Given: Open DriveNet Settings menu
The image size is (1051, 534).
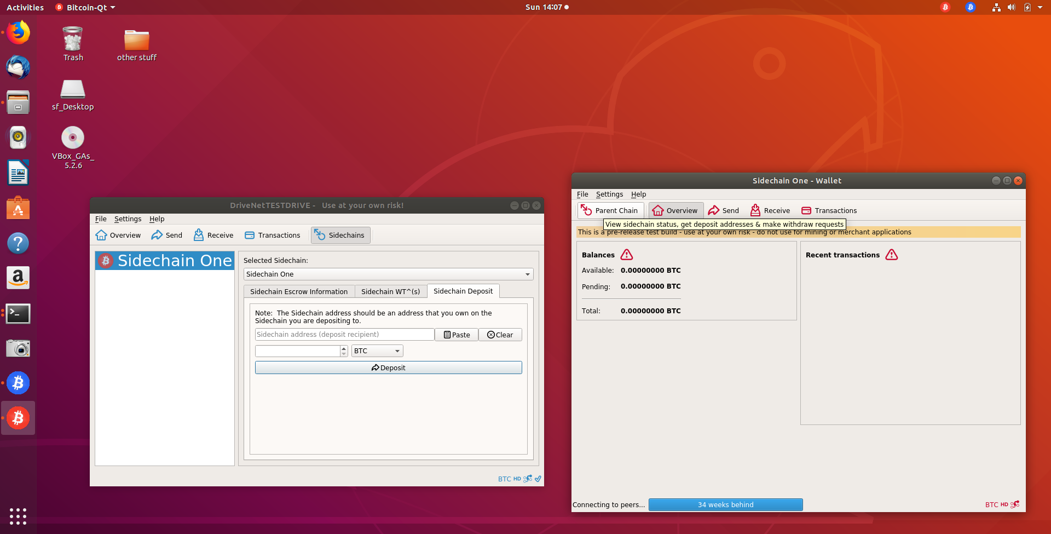Looking at the screenshot, I should pyautogui.click(x=128, y=219).
